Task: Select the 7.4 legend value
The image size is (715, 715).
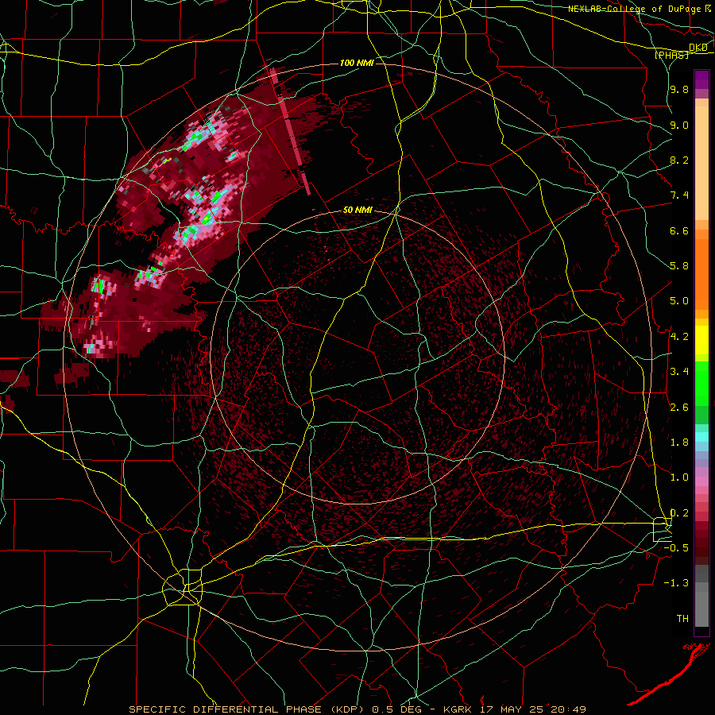Action: [679, 195]
